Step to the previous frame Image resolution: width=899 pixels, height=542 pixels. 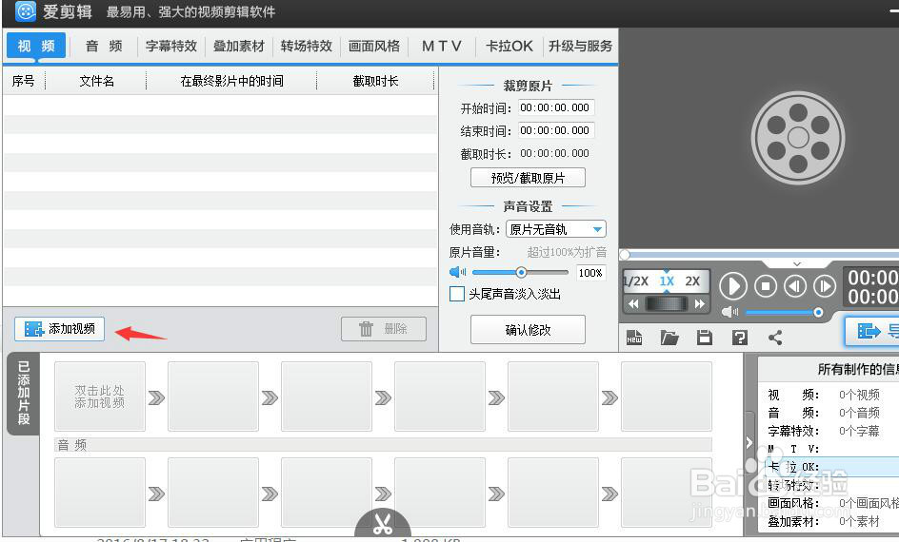795,285
